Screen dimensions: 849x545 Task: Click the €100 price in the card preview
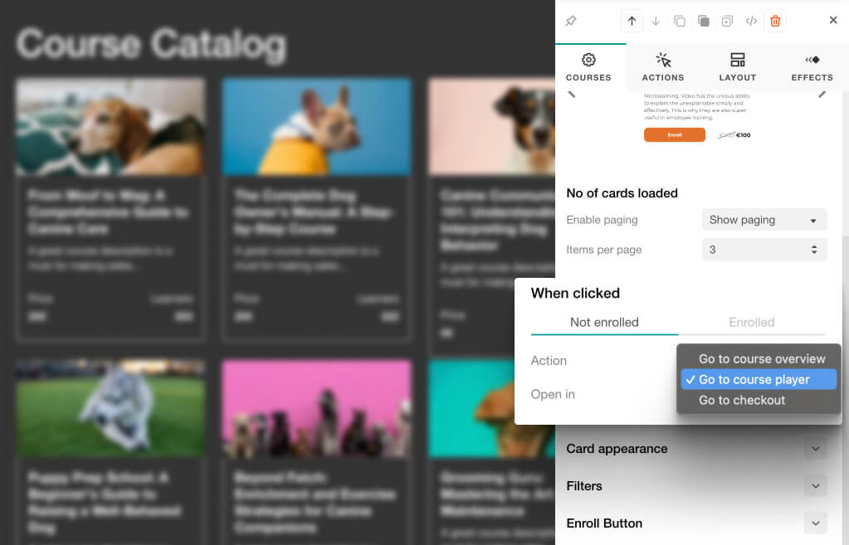(744, 135)
